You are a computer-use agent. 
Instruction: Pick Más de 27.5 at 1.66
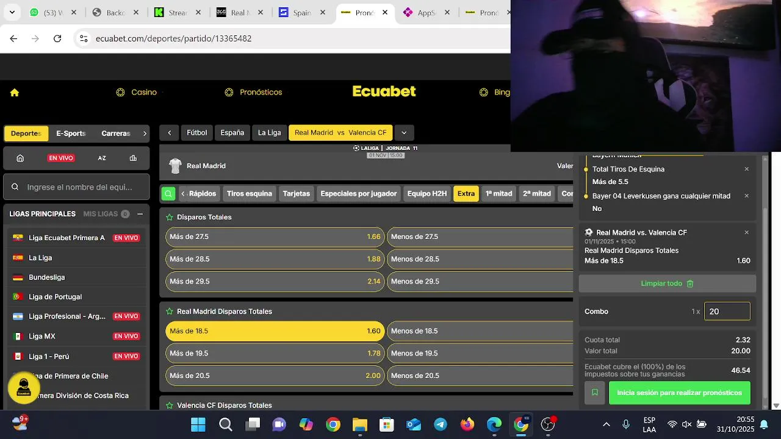275,237
